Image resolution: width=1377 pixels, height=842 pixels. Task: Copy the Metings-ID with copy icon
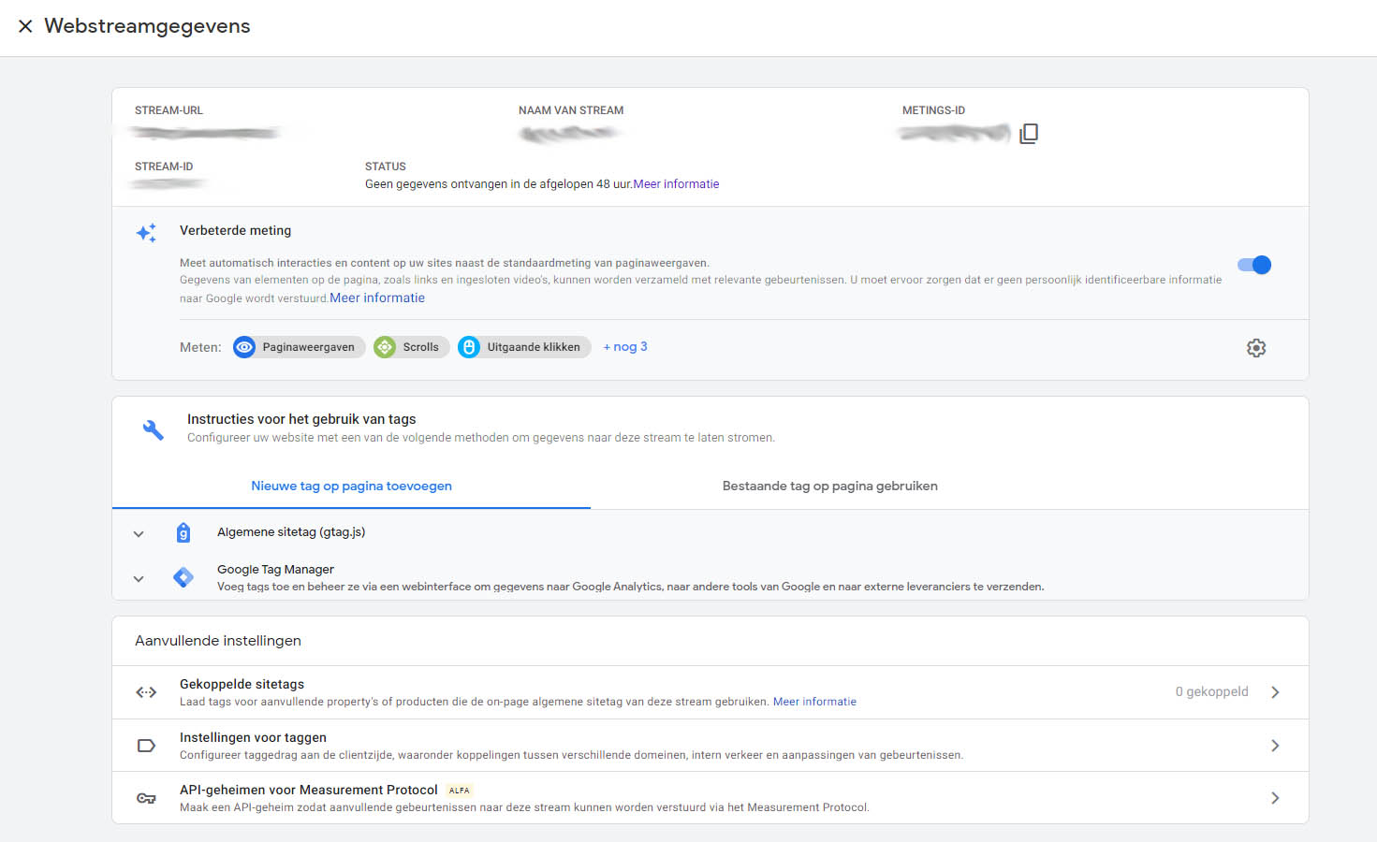[x=1029, y=134]
